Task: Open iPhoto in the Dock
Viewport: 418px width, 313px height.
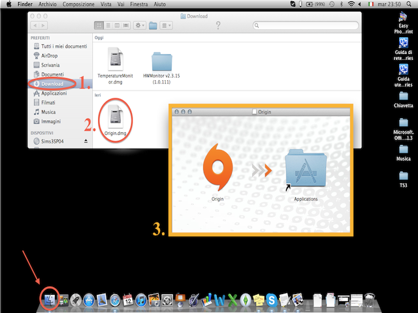Action: pyautogui.click(x=154, y=300)
